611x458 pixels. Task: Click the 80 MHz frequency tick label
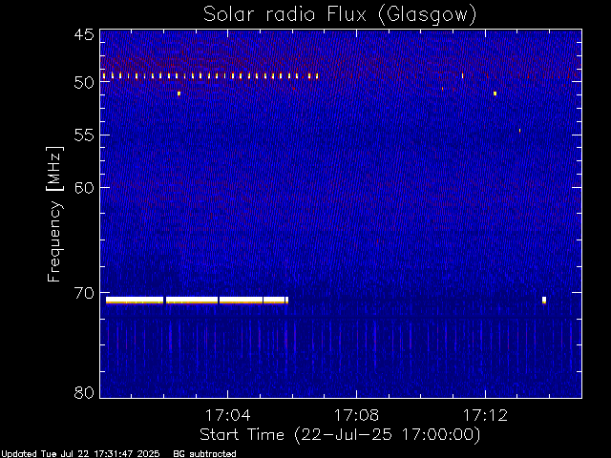click(84, 392)
